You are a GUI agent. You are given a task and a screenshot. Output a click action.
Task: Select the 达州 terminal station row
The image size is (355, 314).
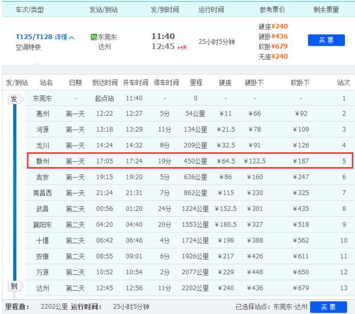click(189, 287)
